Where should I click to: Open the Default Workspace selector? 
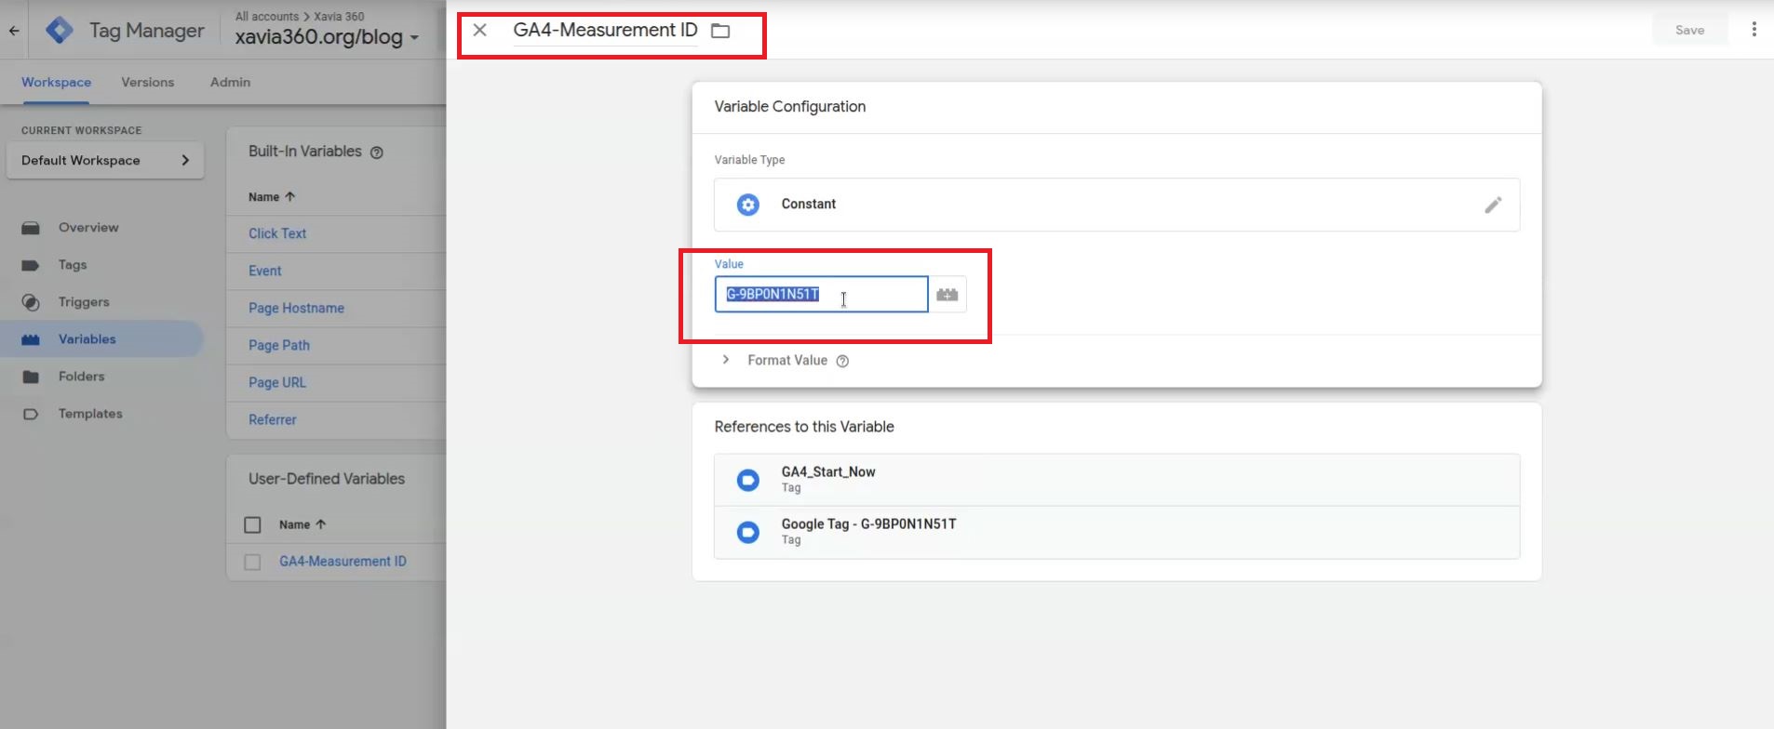105,160
